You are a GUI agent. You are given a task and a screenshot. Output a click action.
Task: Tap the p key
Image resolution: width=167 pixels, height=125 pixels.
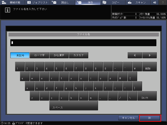[x=113, y=76]
